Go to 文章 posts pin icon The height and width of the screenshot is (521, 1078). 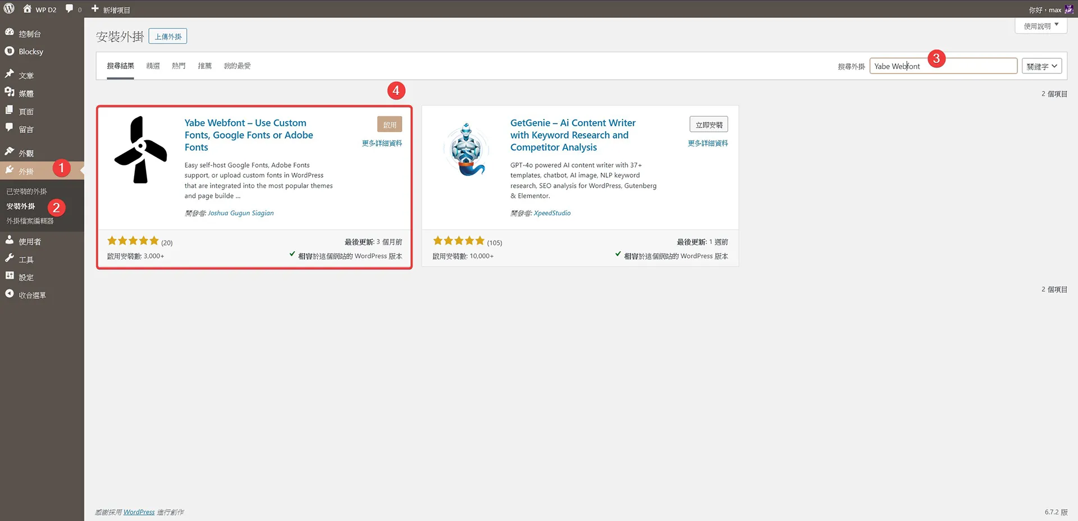[x=10, y=74]
